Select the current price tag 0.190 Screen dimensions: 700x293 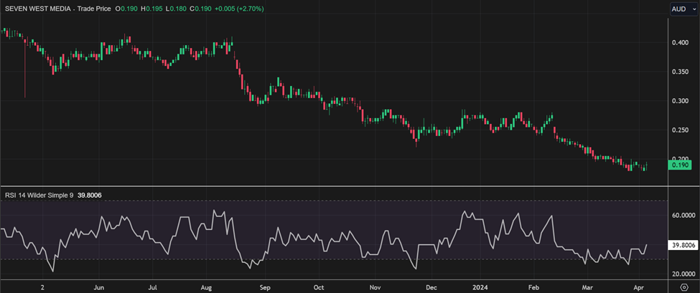[x=679, y=165]
